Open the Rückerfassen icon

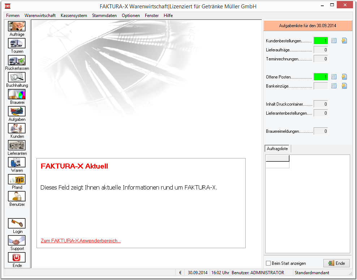tap(17, 60)
